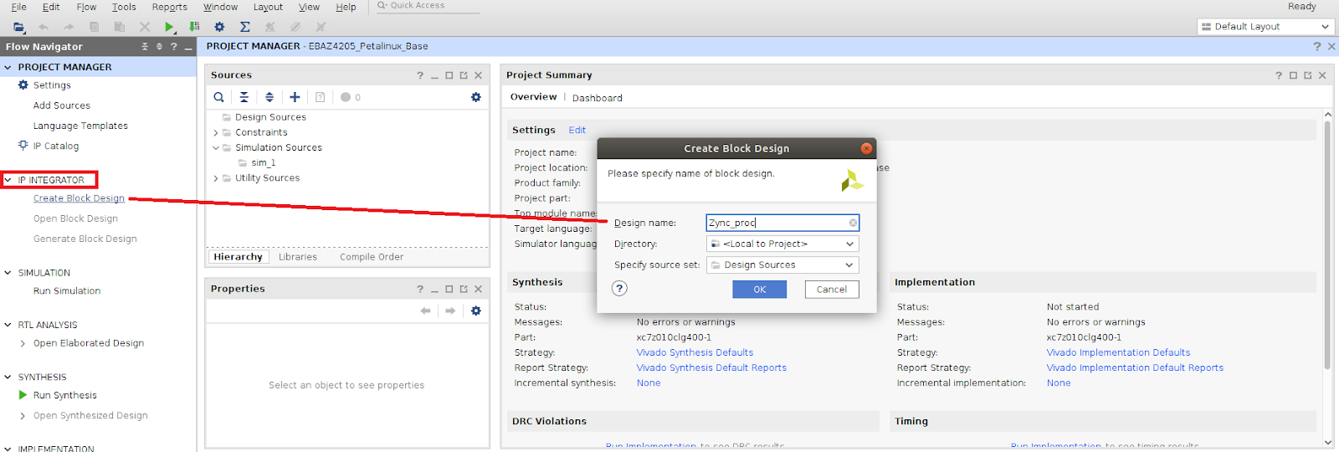Click the green Run toolbar icon
This screenshot has width=1339, height=452.
pos(169,27)
